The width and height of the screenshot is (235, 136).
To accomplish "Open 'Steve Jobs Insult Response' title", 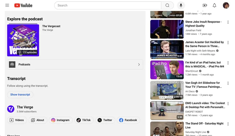I will [x=203, y=24].
